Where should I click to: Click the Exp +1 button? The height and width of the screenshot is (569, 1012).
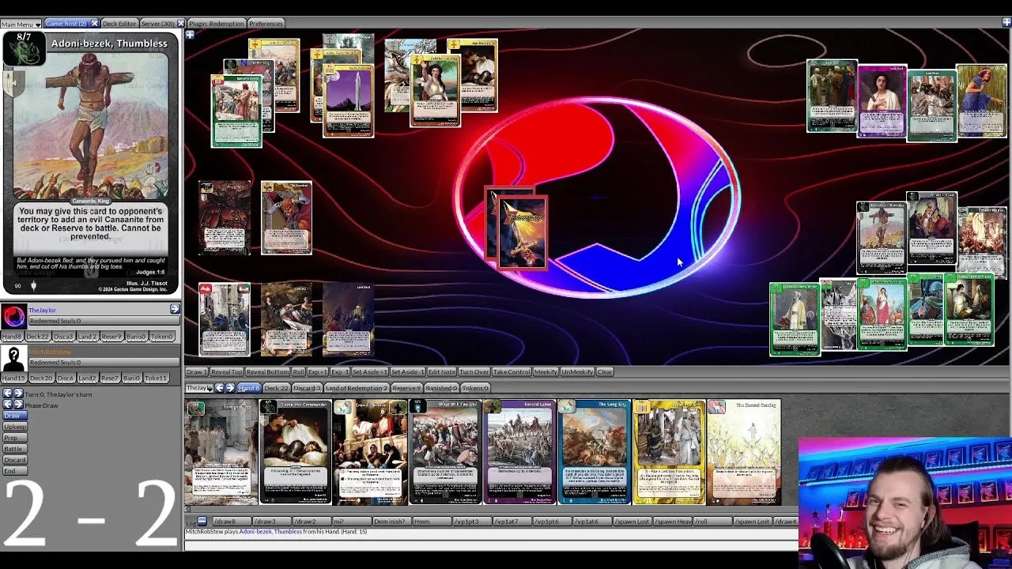coord(317,371)
